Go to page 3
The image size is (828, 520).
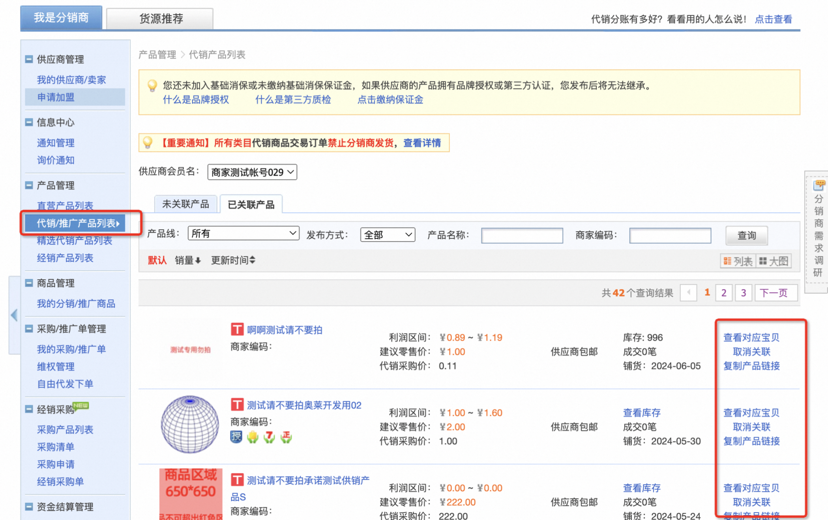[744, 293]
